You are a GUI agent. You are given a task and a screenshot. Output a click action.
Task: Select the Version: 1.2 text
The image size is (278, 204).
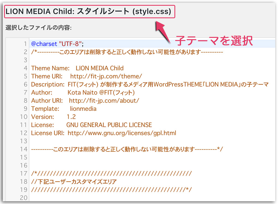pyautogui.click(x=53, y=117)
